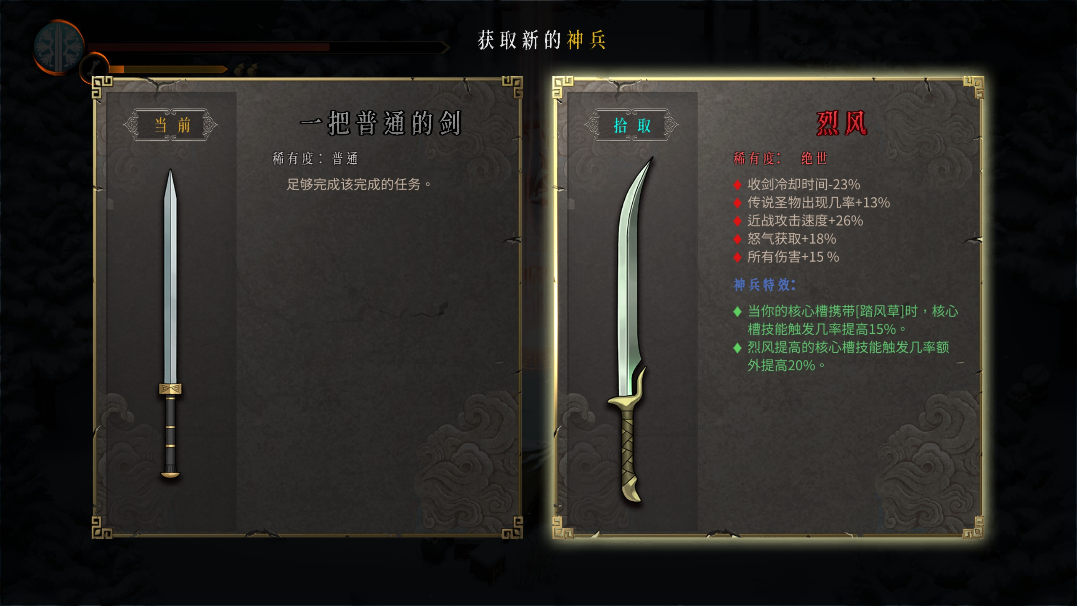Screen dimensions: 1077x606
Task: Click the green diamond beside 额外提高20% effect
Action: pos(737,348)
